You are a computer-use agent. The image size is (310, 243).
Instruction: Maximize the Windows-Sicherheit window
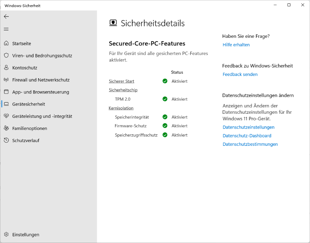click(x=289, y=5)
